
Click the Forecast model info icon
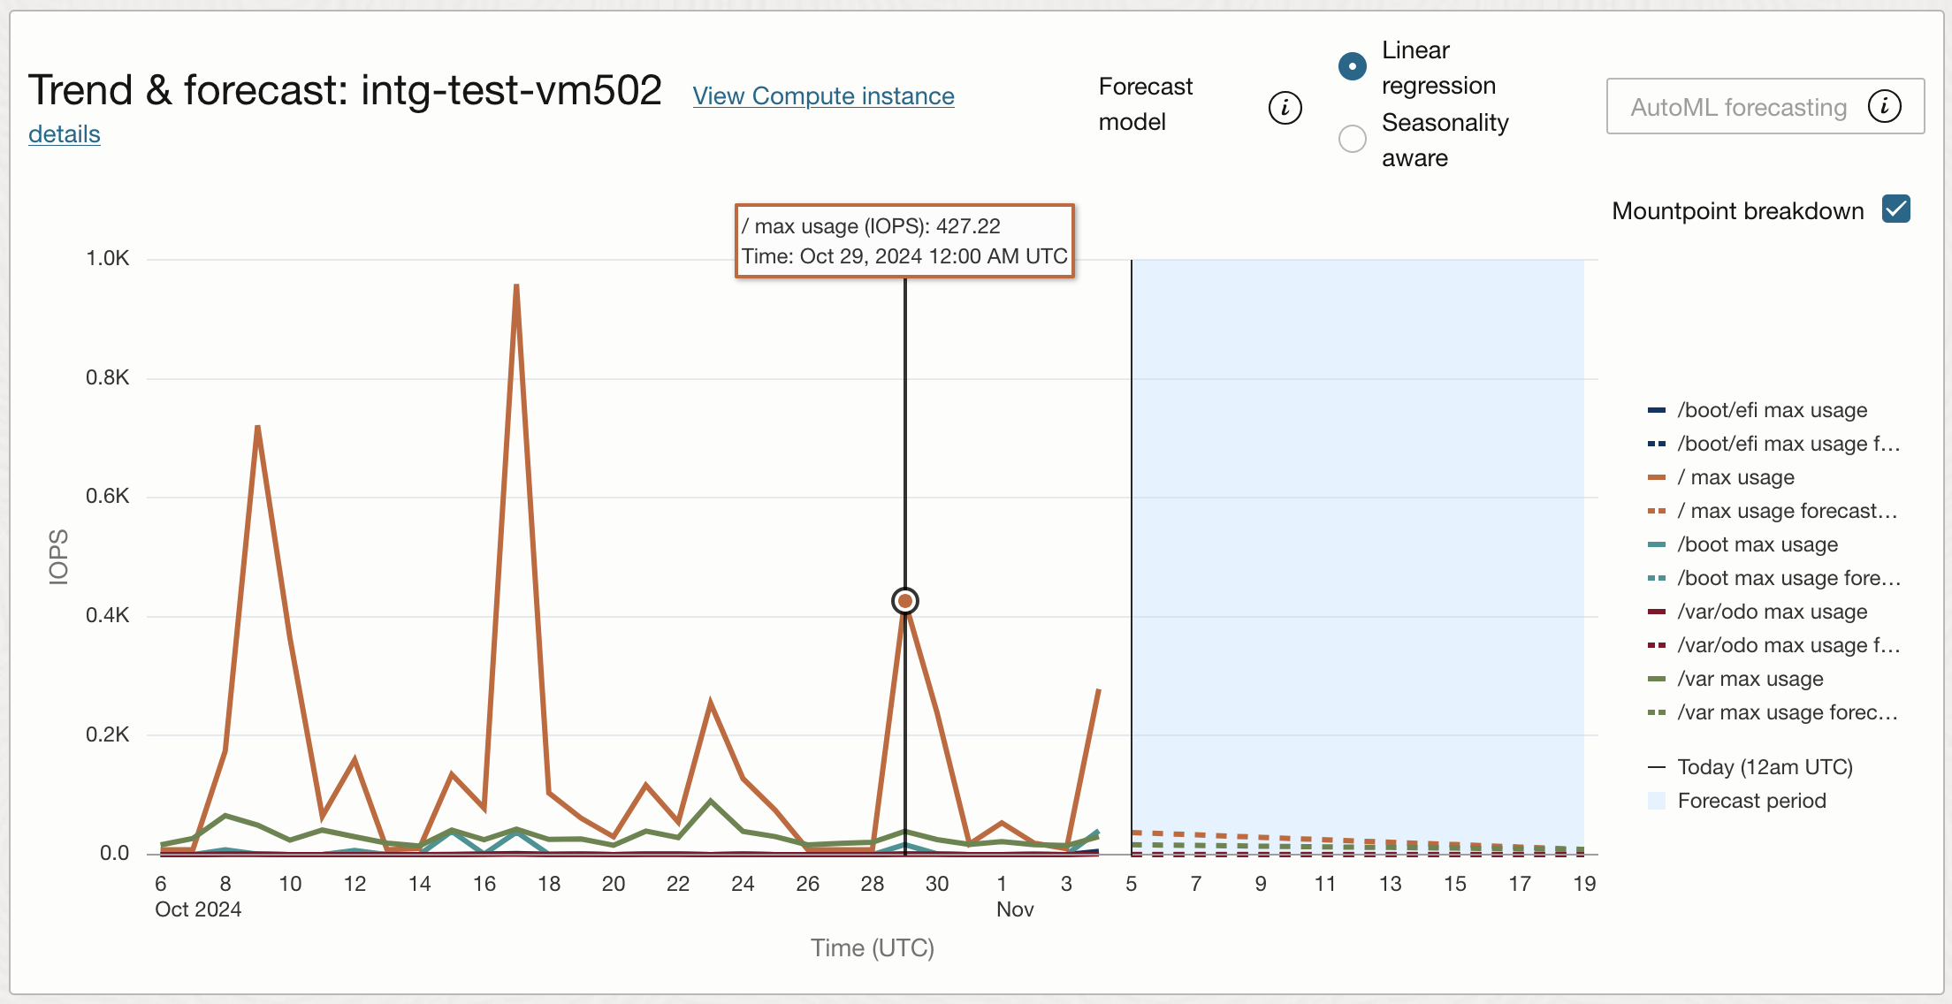[1285, 108]
